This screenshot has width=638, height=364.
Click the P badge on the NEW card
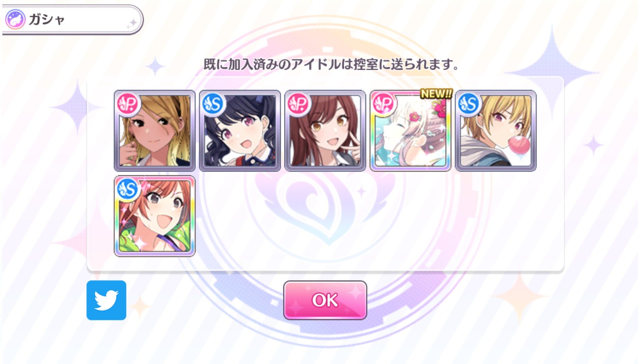(x=384, y=104)
